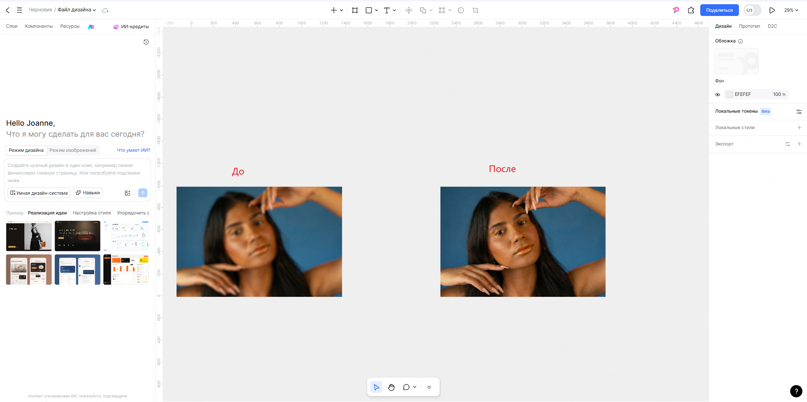Toggle the dev code mode switch

[752, 10]
